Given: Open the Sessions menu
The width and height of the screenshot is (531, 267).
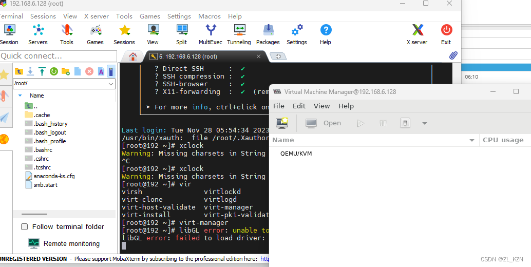Looking at the screenshot, I should pos(43,16).
